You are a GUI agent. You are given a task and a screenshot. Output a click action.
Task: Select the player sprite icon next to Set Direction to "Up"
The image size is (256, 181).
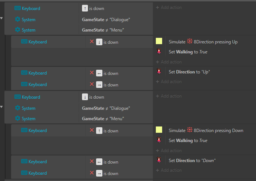pyautogui.click(x=159, y=72)
